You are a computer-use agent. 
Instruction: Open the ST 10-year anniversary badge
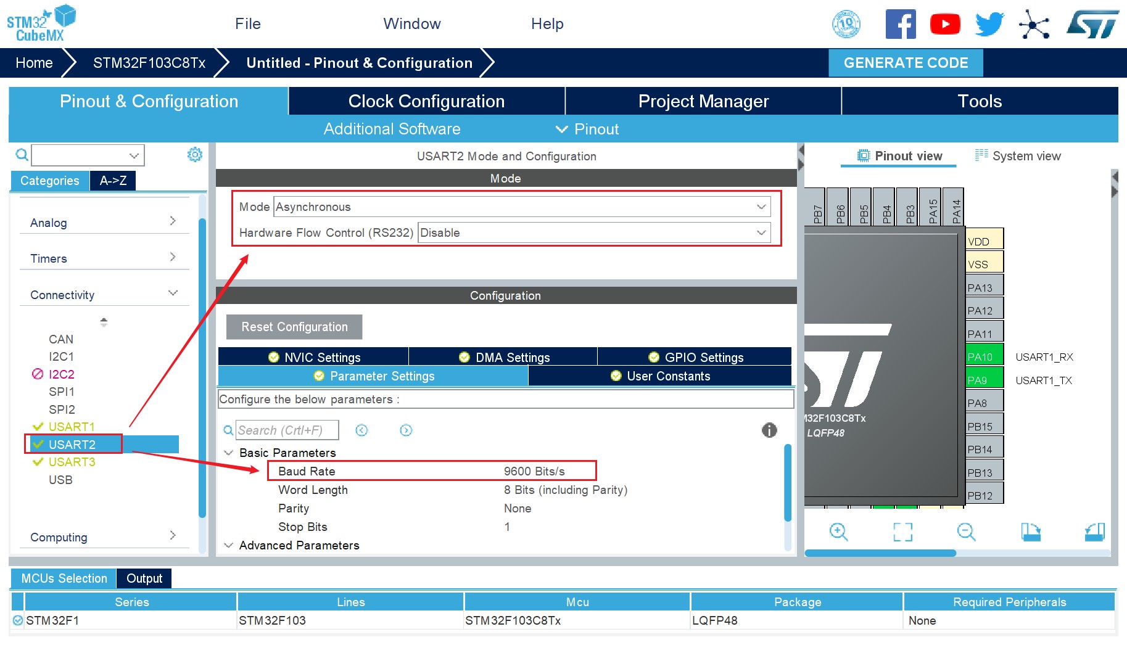click(846, 25)
